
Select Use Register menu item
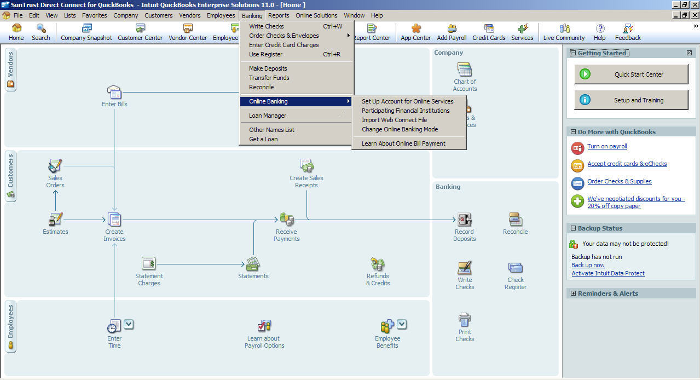[297, 54]
